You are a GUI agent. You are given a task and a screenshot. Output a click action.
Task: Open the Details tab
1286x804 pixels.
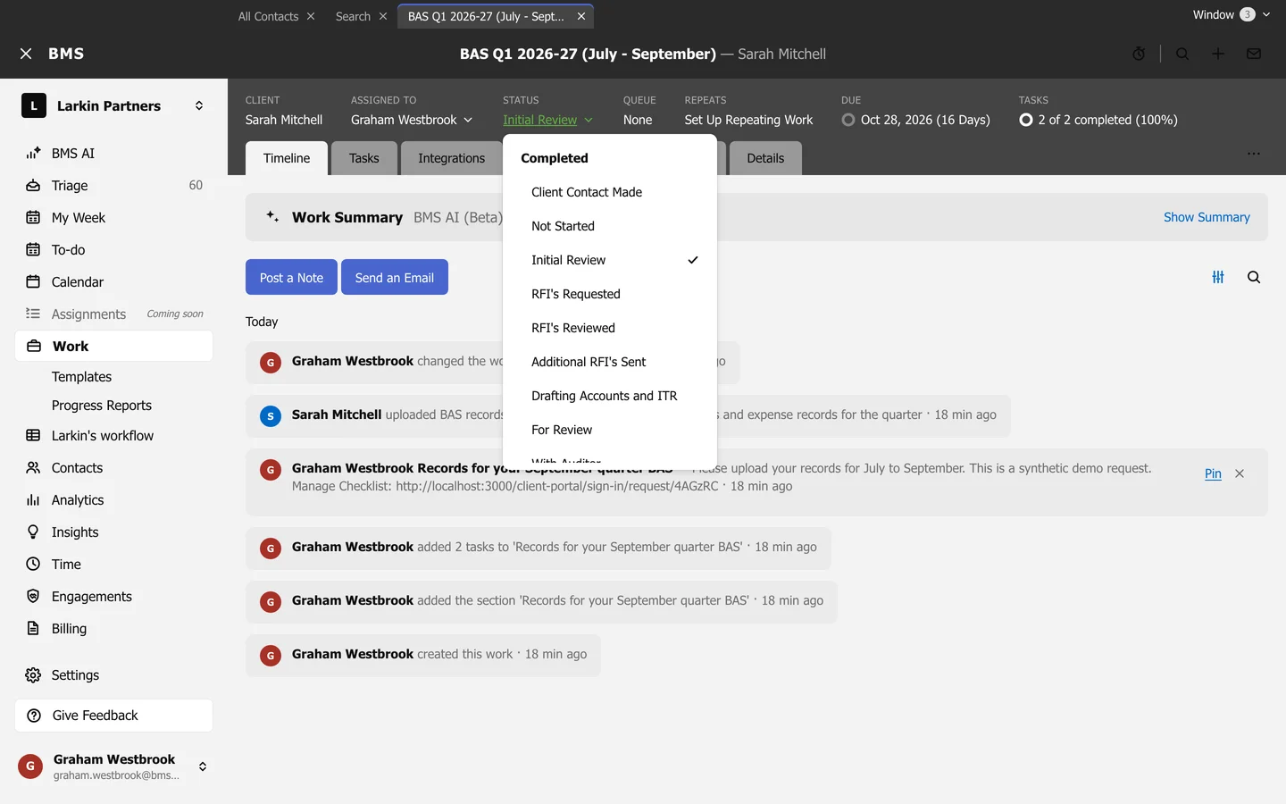click(765, 158)
